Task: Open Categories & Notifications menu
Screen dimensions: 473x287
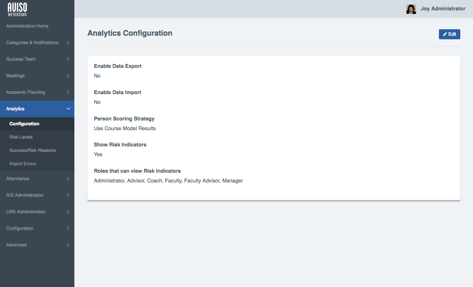Action: click(32, 43)
